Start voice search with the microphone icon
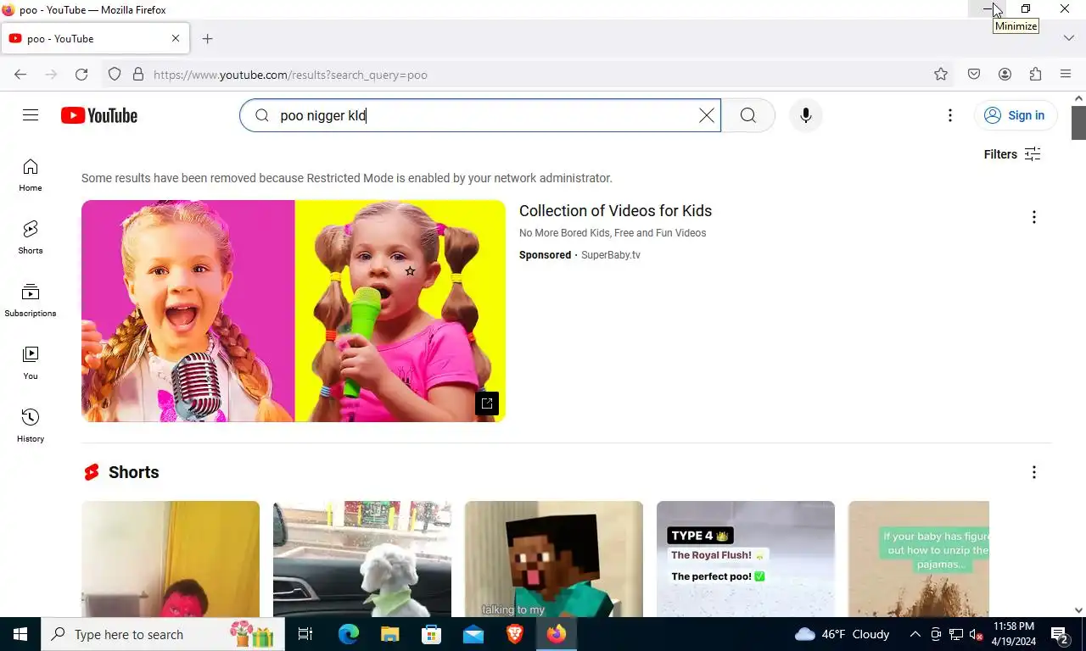Viewport: 1086px width, 651px height. coord(806,115)
